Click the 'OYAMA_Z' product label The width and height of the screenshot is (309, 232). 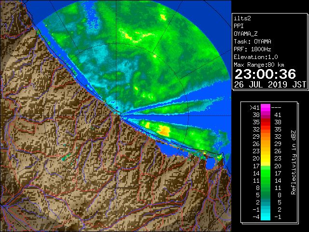coord(246,34)
